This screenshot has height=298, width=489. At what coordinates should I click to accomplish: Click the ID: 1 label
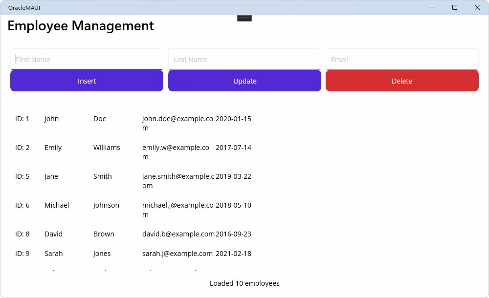click(x=22, y=119)
